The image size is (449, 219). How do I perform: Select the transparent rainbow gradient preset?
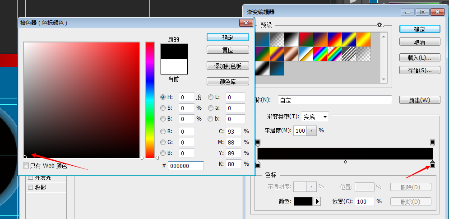(x=334, y=54)
